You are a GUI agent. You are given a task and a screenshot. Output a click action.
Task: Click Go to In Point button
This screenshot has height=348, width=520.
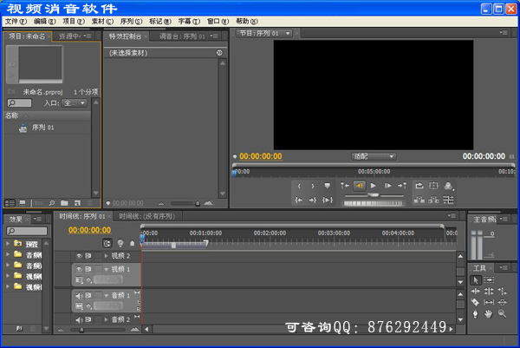299,200
